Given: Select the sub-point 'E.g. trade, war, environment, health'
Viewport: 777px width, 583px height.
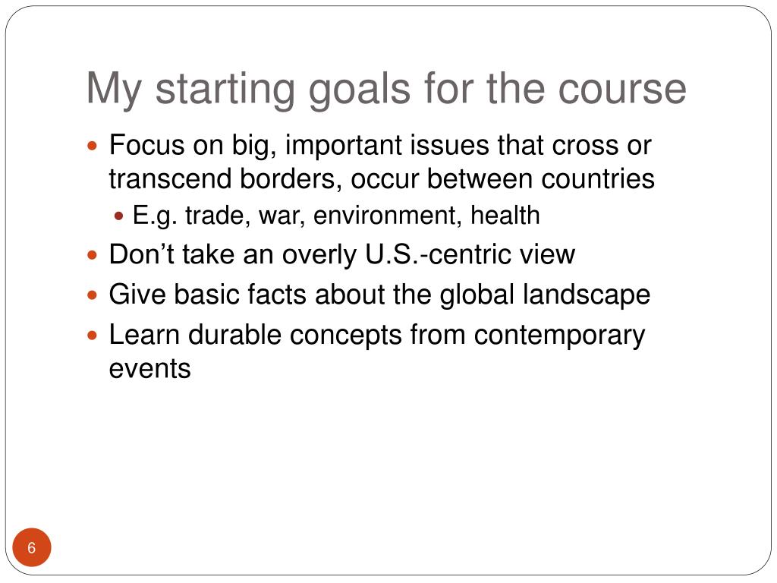Looking at the screenshot, I should coord(336,216).
